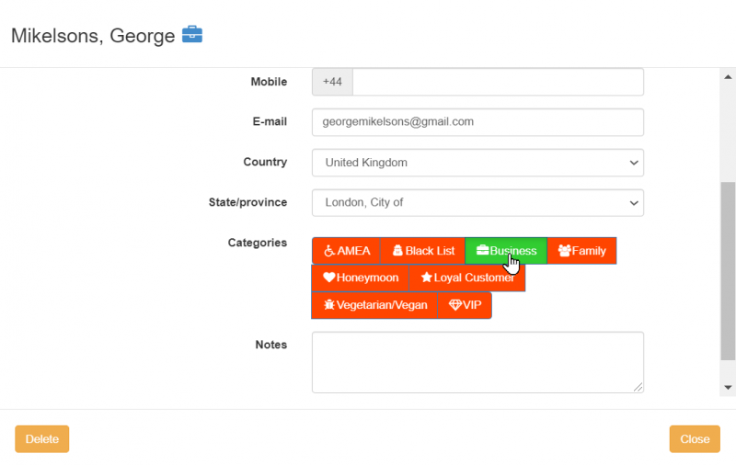This screenshot has width=736, height=465.
Task: Expand the State/province dropdown
Action: pos(477,202)
